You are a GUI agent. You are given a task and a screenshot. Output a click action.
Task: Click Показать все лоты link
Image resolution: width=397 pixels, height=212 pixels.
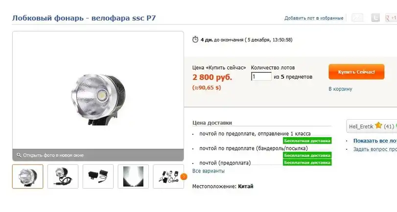pos(375,141)
